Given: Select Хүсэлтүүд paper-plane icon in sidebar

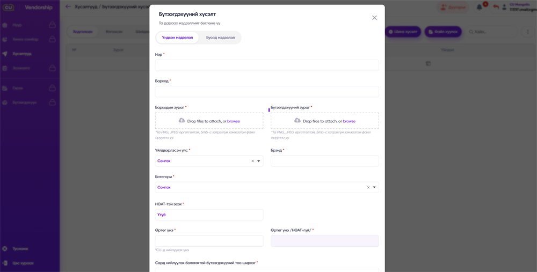Looking at the screenshot, I should pyautogui.click(x=5, y=54).
